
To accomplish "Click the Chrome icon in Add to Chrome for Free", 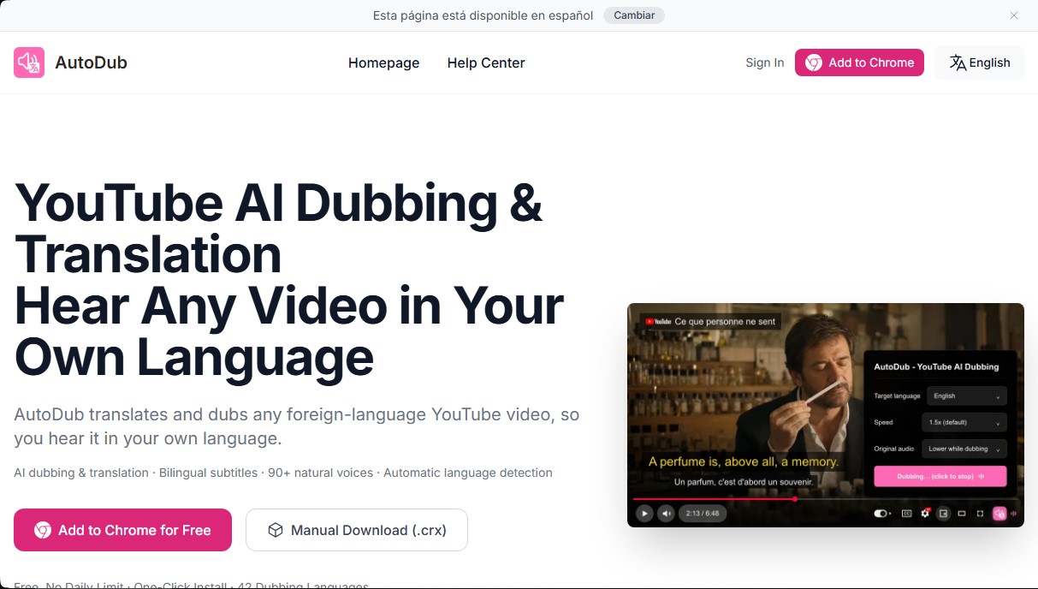I will (42, 530).
